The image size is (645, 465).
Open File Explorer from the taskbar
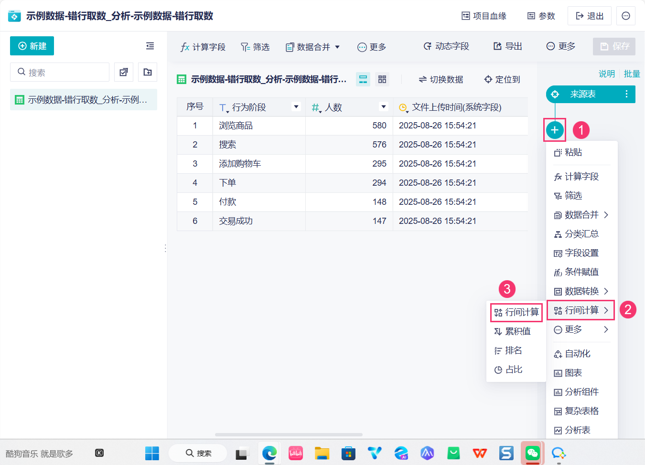coord(322,453)
